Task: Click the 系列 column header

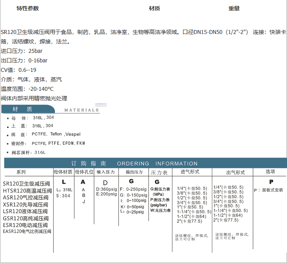Action: 21,172
